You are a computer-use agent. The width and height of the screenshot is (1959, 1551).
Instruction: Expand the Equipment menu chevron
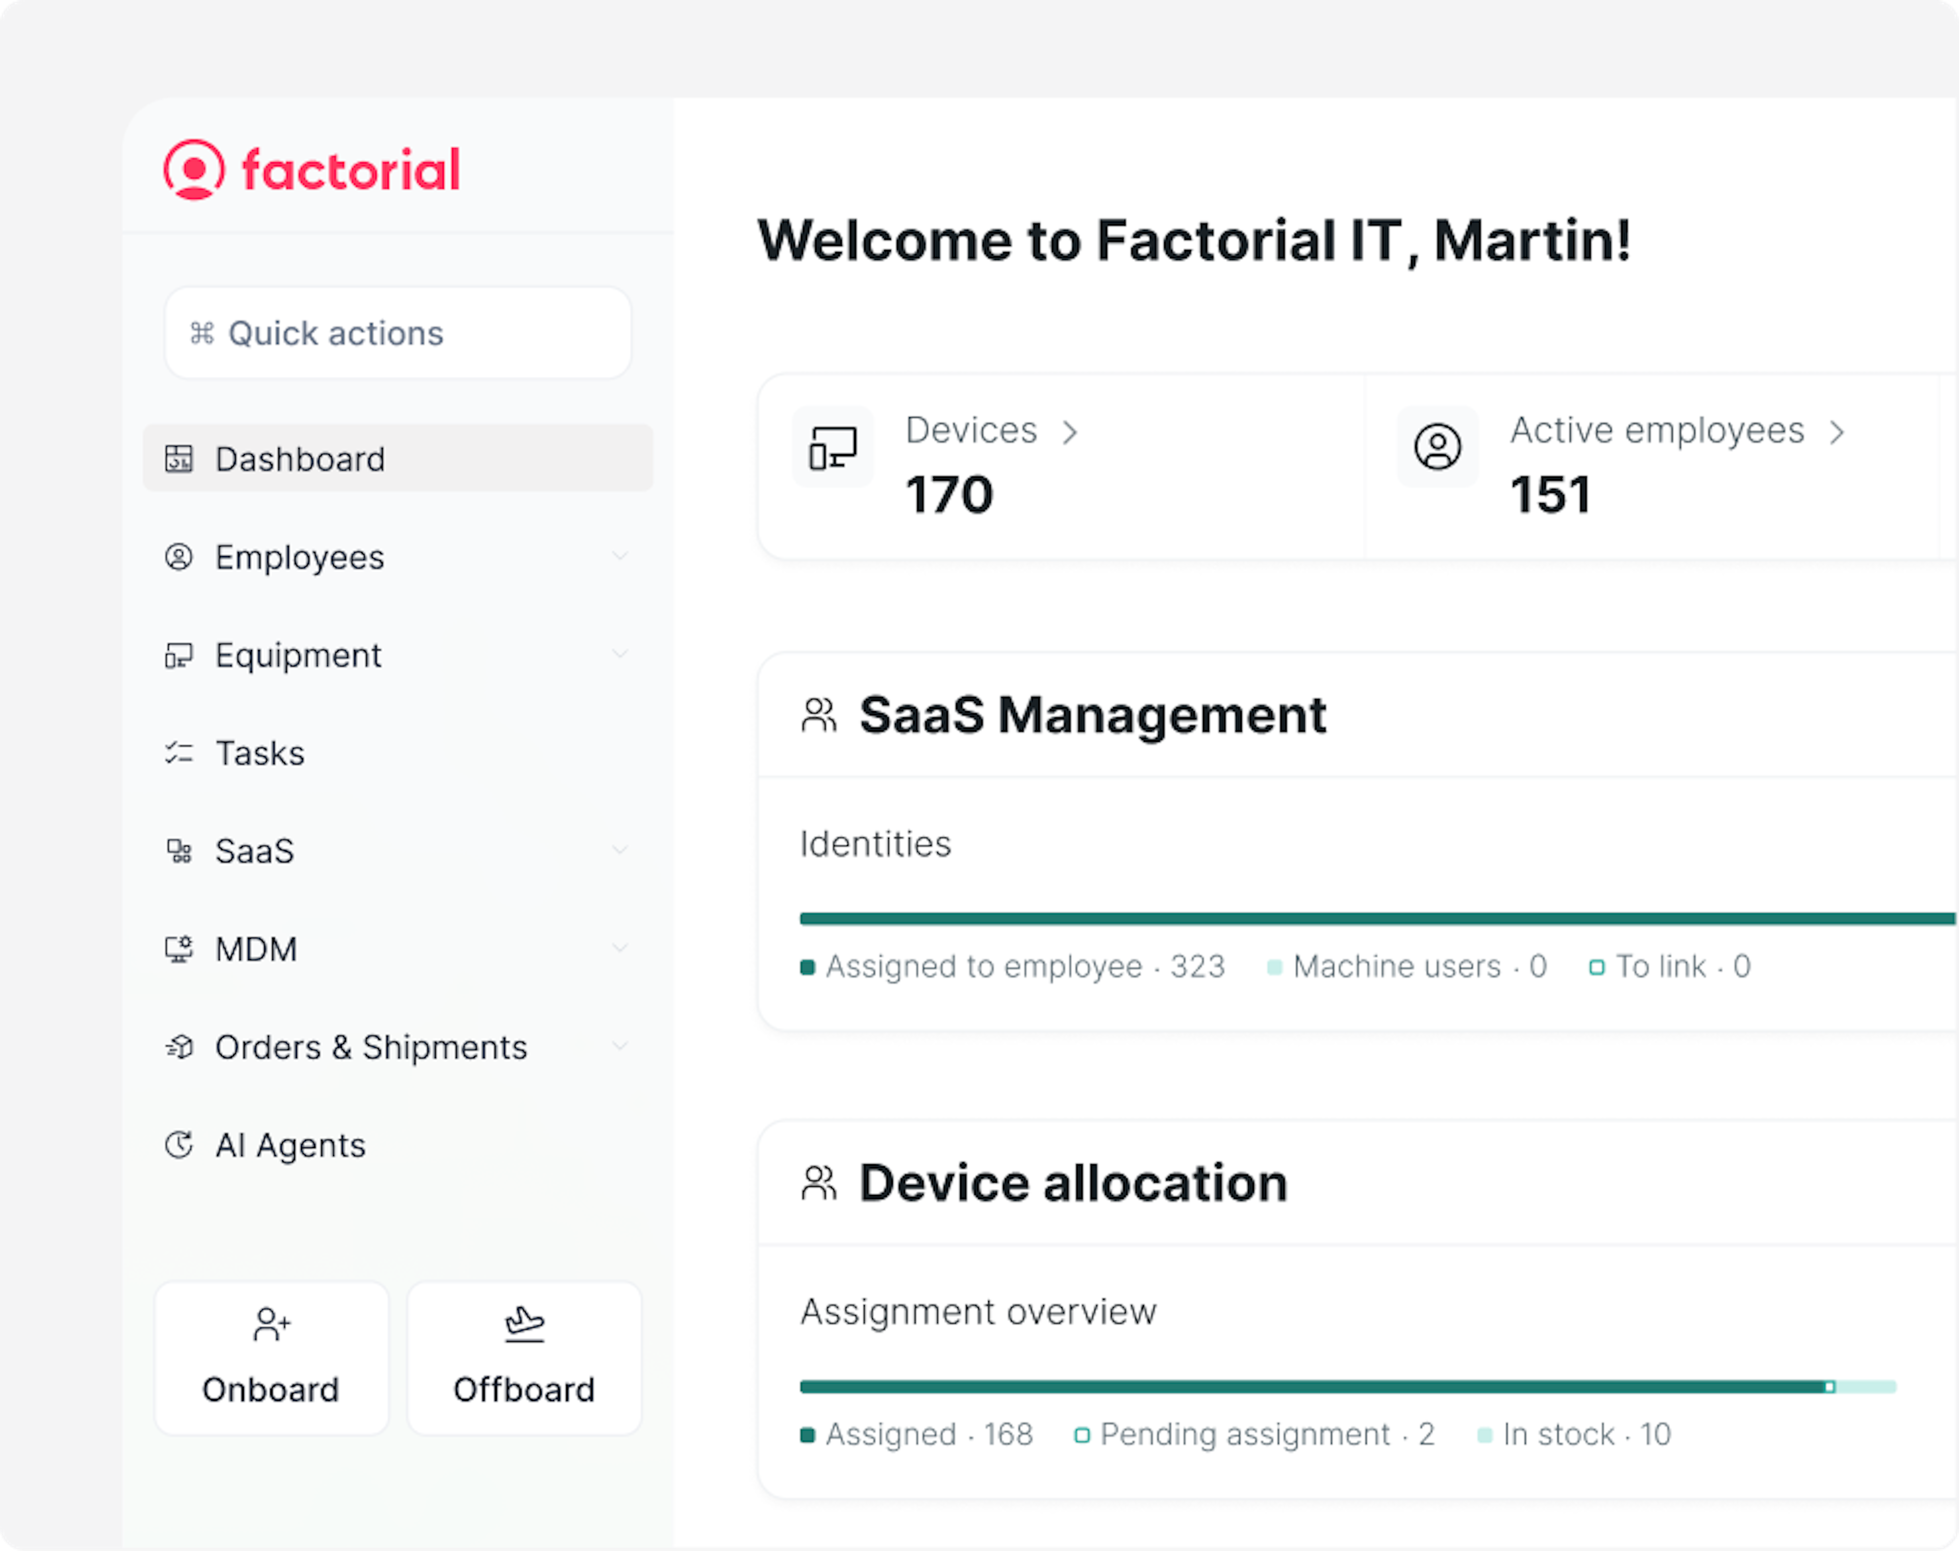pos(620,654)
